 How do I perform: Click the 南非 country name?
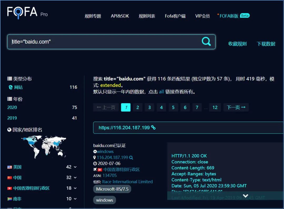coord(17,199)
